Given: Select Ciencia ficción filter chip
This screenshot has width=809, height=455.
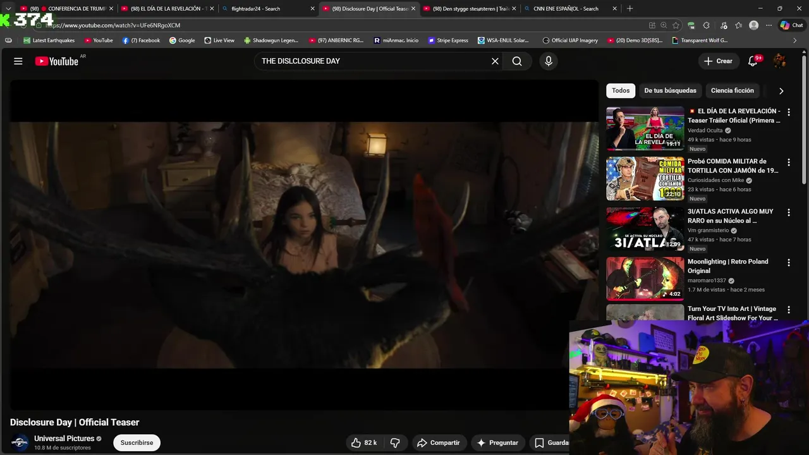Looking at the screenshot, I should pos(732,90).
